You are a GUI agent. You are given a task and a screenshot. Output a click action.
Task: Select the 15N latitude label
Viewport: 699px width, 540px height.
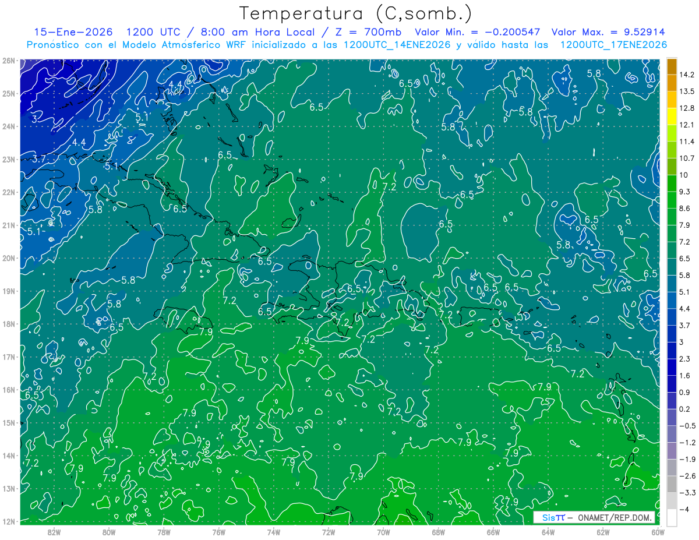point(9,422)
